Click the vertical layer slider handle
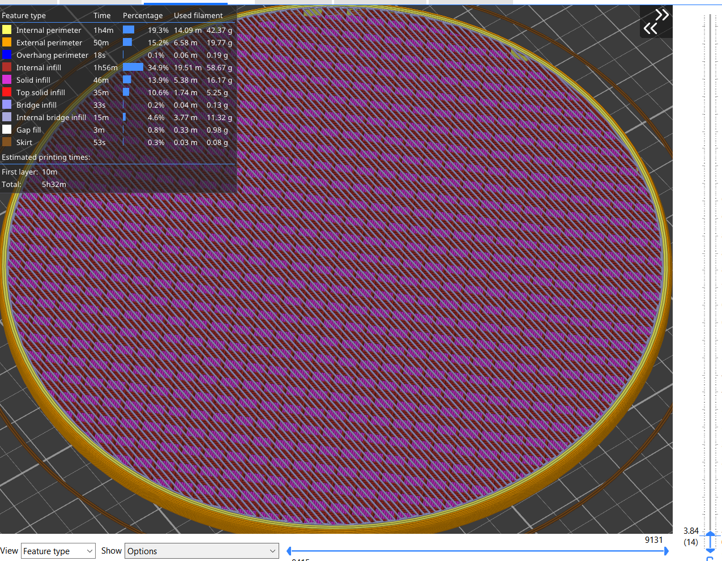722x561 pixels. 711,542
